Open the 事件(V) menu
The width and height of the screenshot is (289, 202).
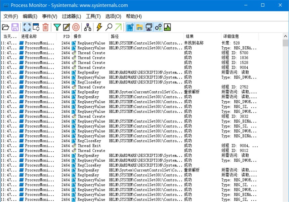pos(50,16)
